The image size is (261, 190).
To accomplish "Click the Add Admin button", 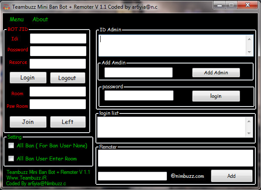I will coord(216,73).
